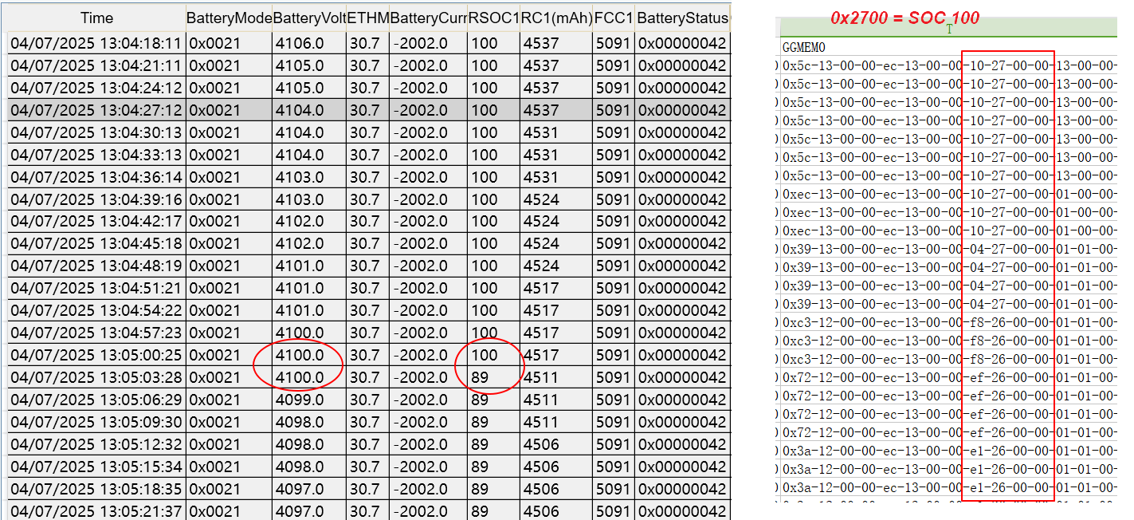Click RC1 value 4524 in the 13:04:39:16 row
The height and width of the screenshot is (520, 1134).
555,199
